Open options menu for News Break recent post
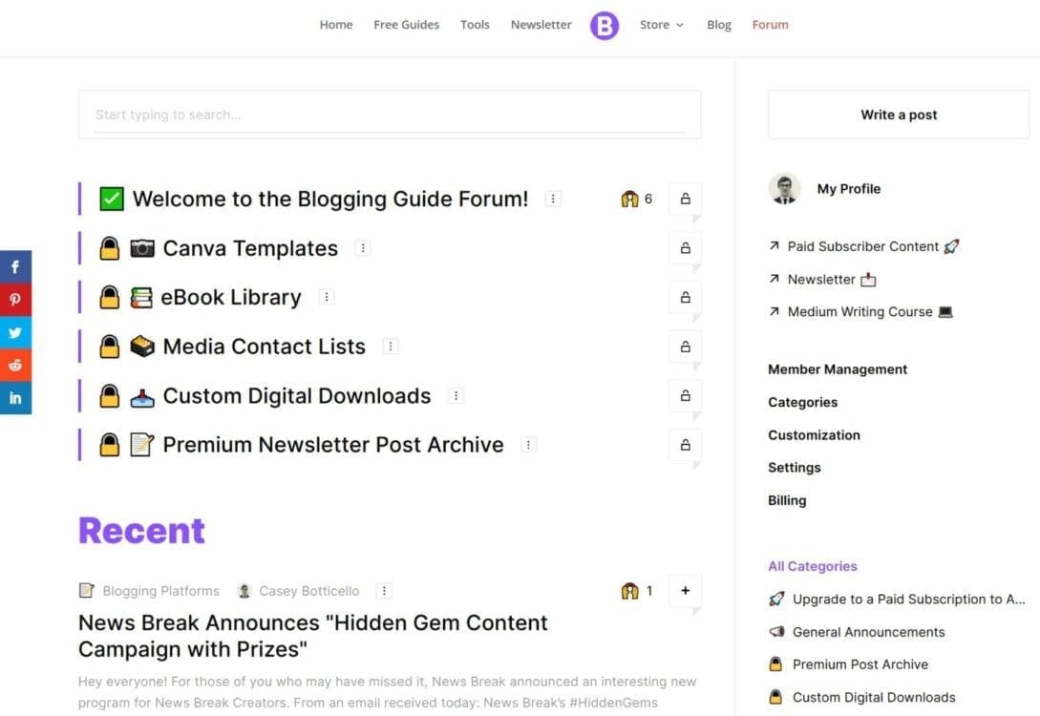This screenshot has height=716, width=1040. coord(384,591)
